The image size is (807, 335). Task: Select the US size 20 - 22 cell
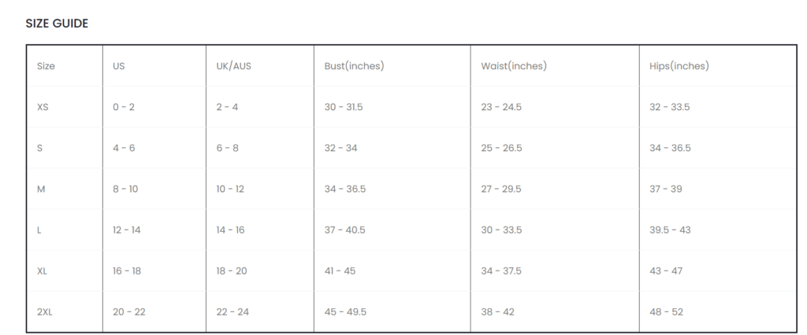[129, 312]
